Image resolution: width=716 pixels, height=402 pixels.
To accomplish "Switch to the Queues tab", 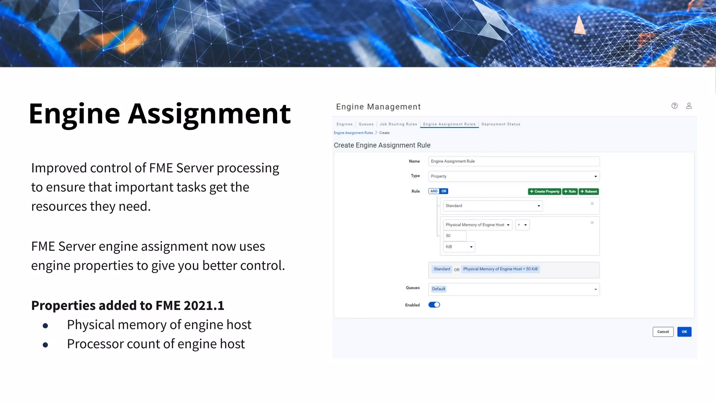I will tap(366, 124).
